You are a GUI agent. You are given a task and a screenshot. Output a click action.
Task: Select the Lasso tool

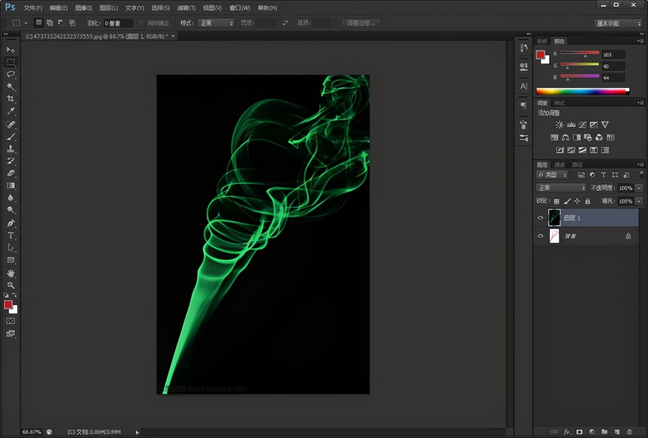click(10, 74)
